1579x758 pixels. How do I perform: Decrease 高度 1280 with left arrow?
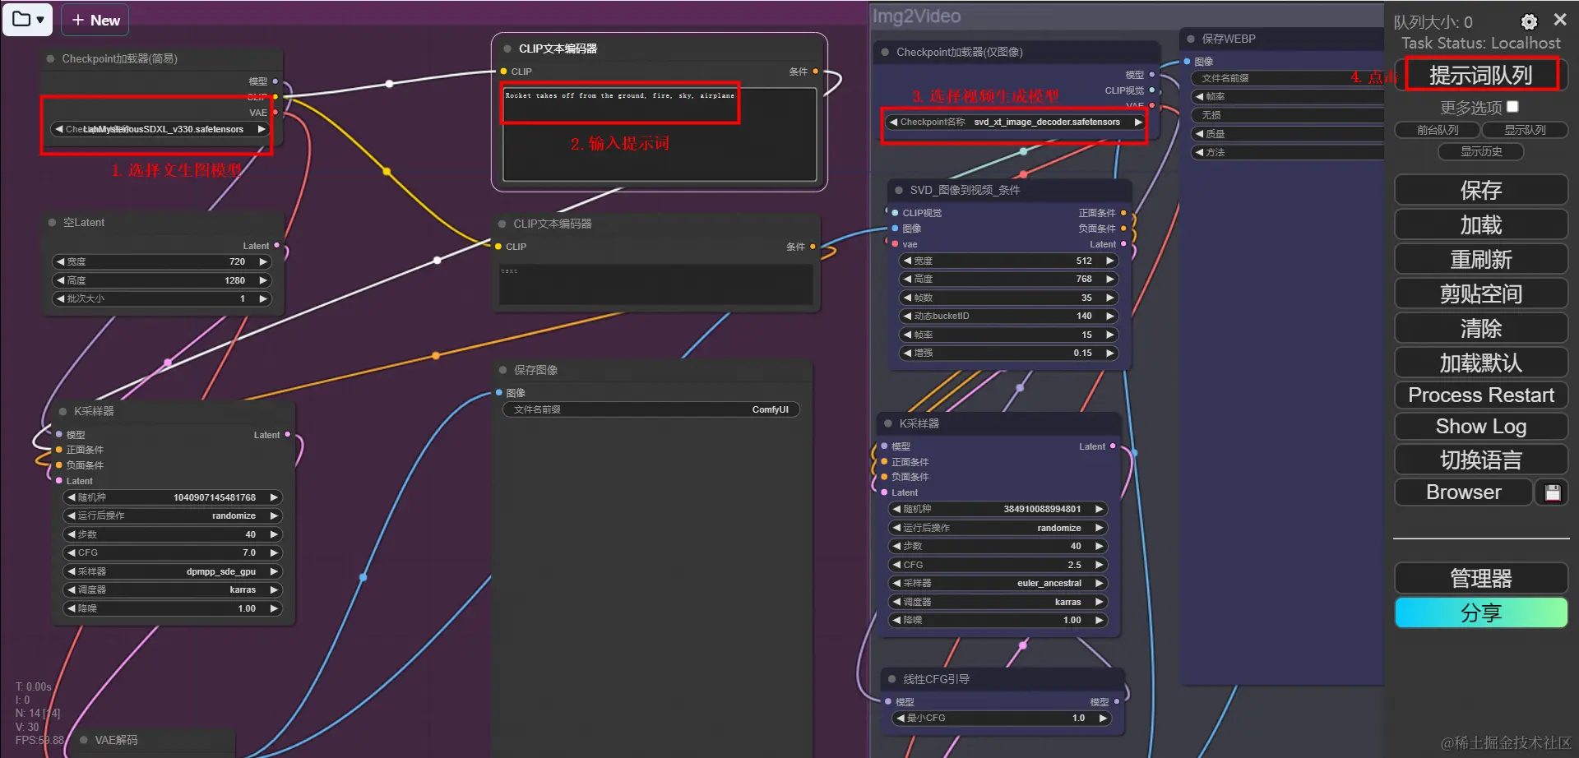[x=60, y=280]
